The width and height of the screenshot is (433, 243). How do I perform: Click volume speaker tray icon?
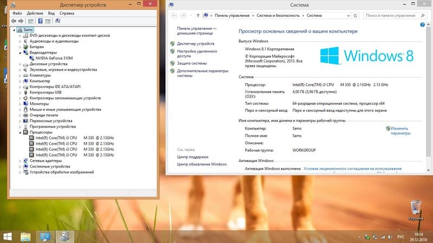(390, 237)
